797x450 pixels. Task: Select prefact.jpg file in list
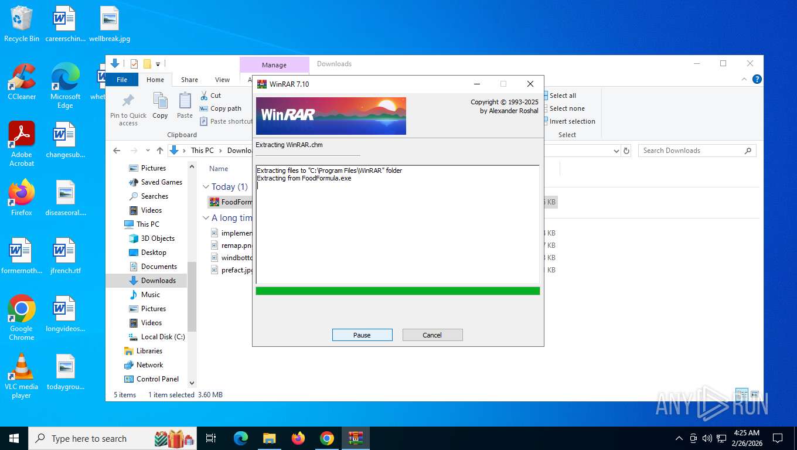[231, 270]
